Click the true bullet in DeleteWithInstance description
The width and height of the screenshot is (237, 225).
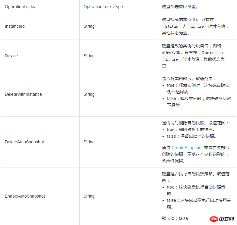tap(198, 89)
